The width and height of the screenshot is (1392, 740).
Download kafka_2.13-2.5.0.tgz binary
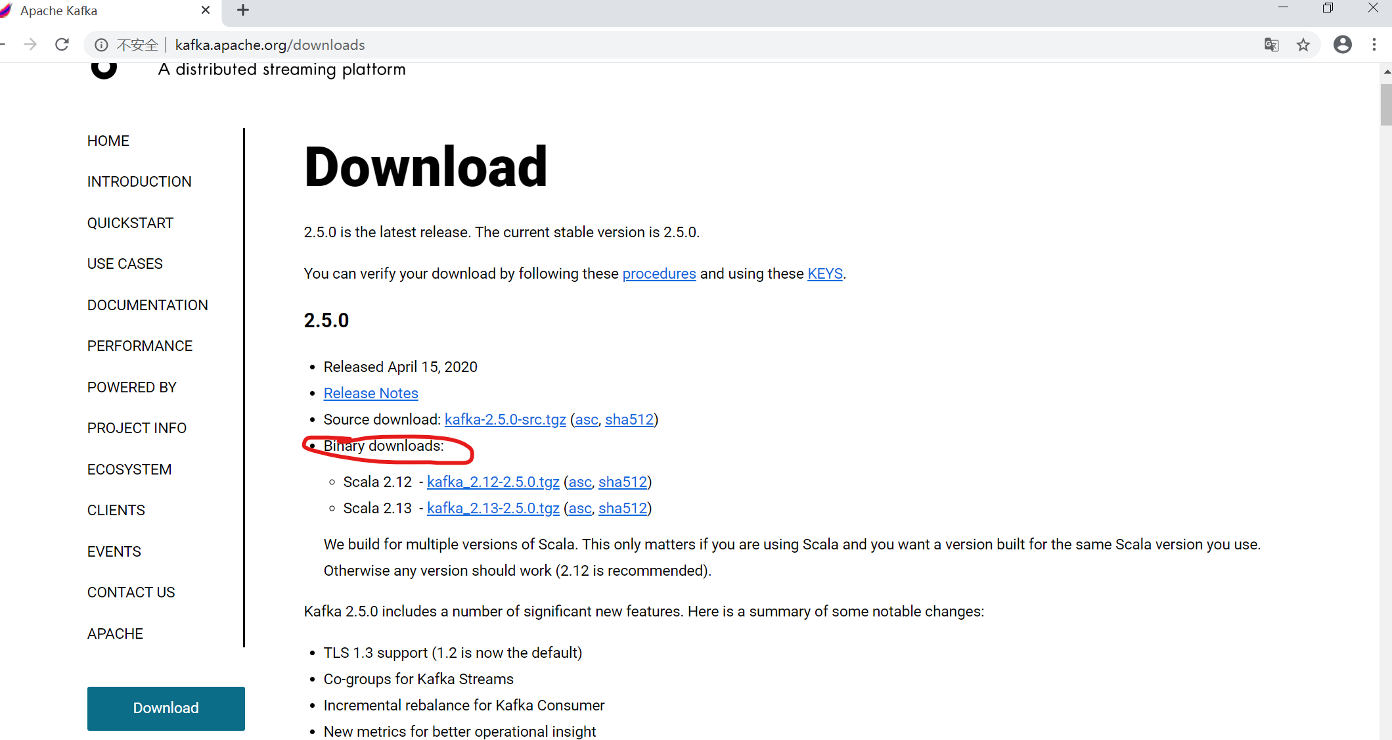coord(493,508)
